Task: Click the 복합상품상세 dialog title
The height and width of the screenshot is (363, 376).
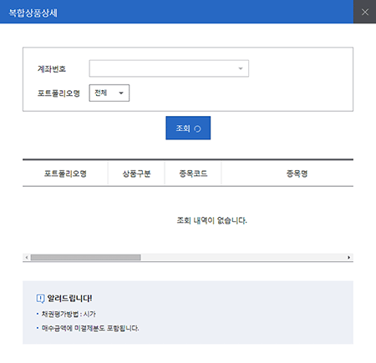Action: (x=33, y=13)
